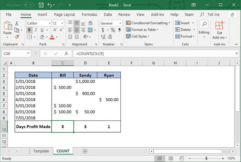Toggle Align Right
Image resolution: width=241 pixels, height=162 pixels.
(83, 30)
